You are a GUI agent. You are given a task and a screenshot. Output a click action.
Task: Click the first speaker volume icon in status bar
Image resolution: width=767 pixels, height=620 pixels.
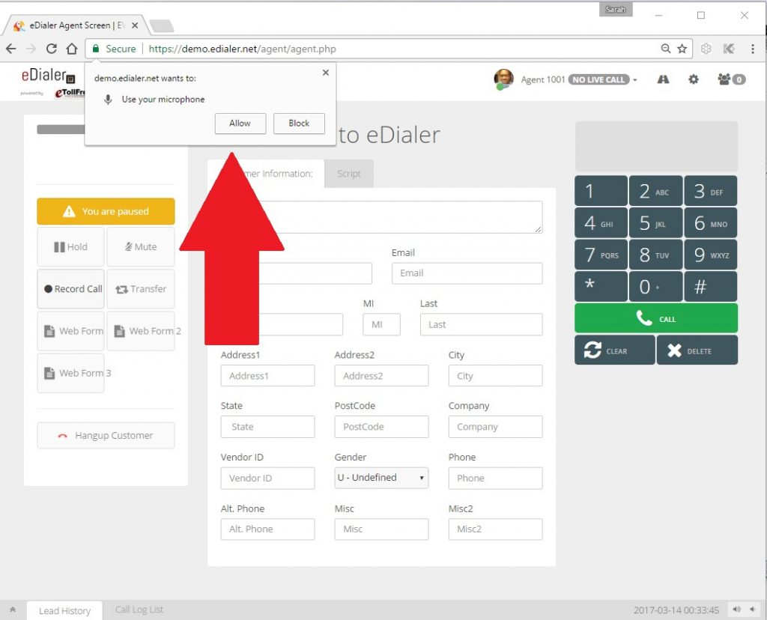pyautogui.click(x=737, y=610)
